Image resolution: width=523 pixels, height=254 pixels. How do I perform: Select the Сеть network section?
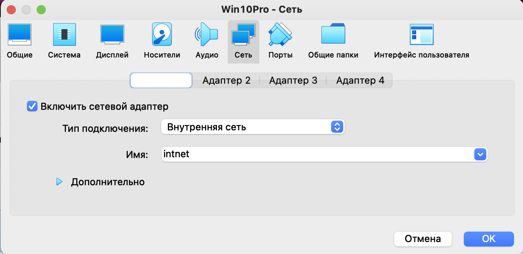click(x=243, y=41)
